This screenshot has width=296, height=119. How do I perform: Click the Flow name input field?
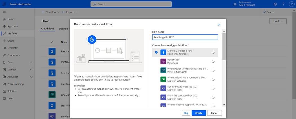tap(185, 37)
